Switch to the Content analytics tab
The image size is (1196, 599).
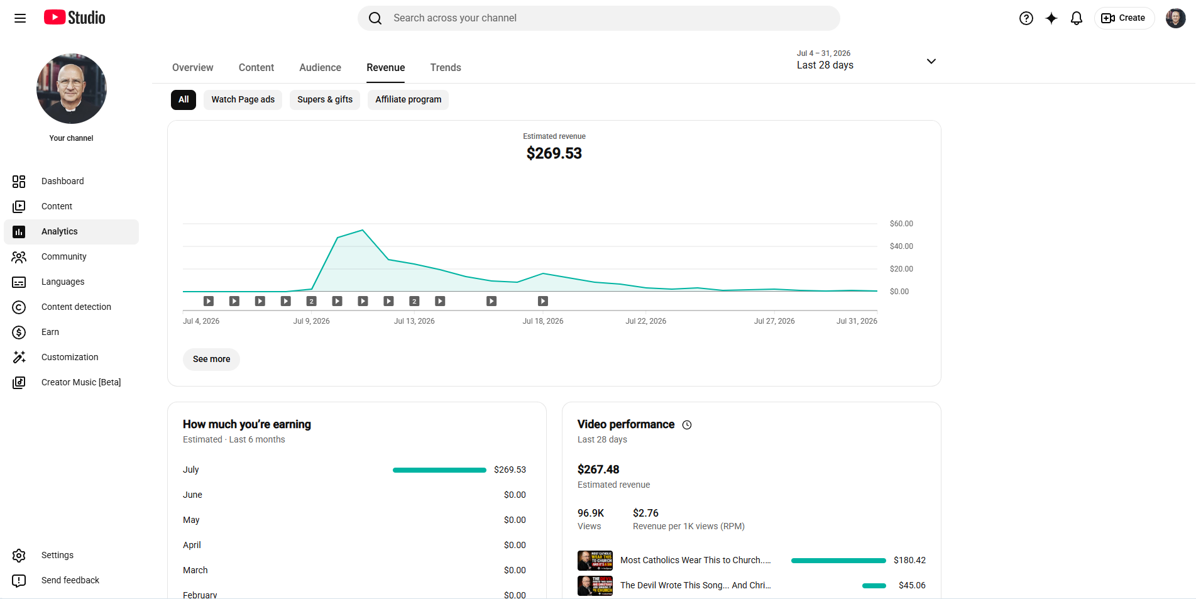256,67
